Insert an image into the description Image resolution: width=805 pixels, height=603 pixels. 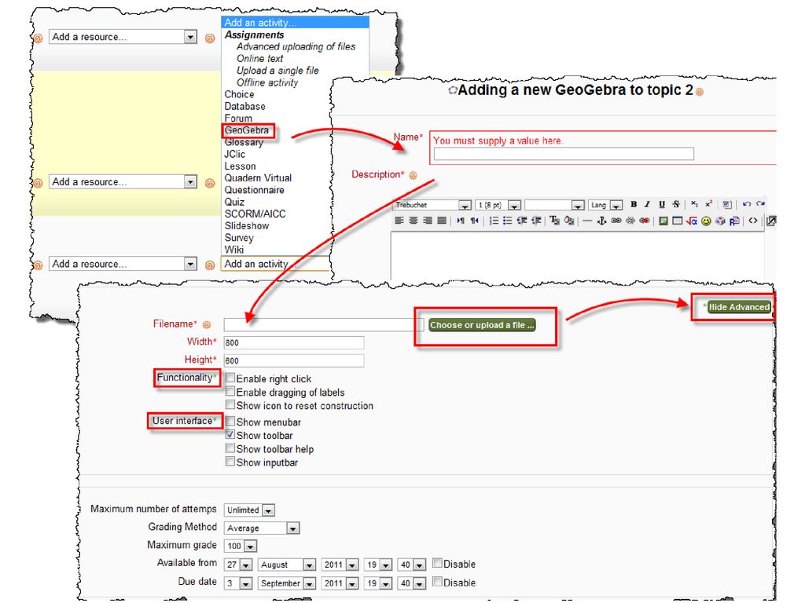663,221
